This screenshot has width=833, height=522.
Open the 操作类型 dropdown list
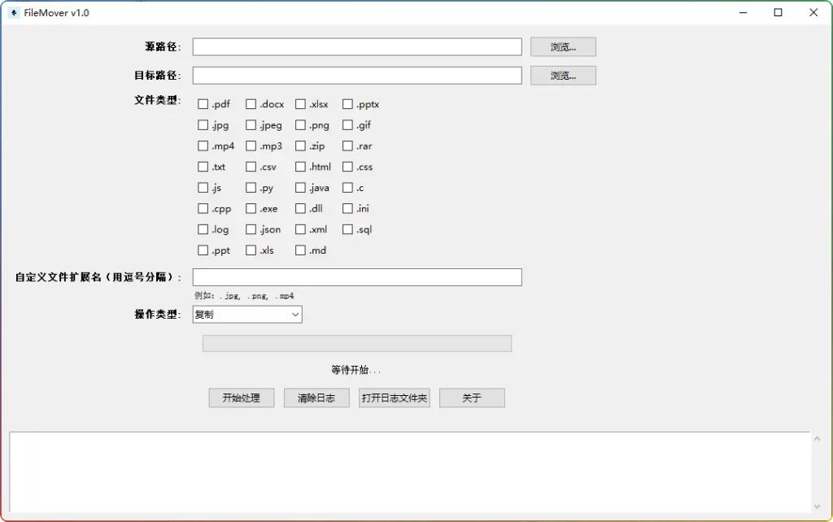click(247, 315)
